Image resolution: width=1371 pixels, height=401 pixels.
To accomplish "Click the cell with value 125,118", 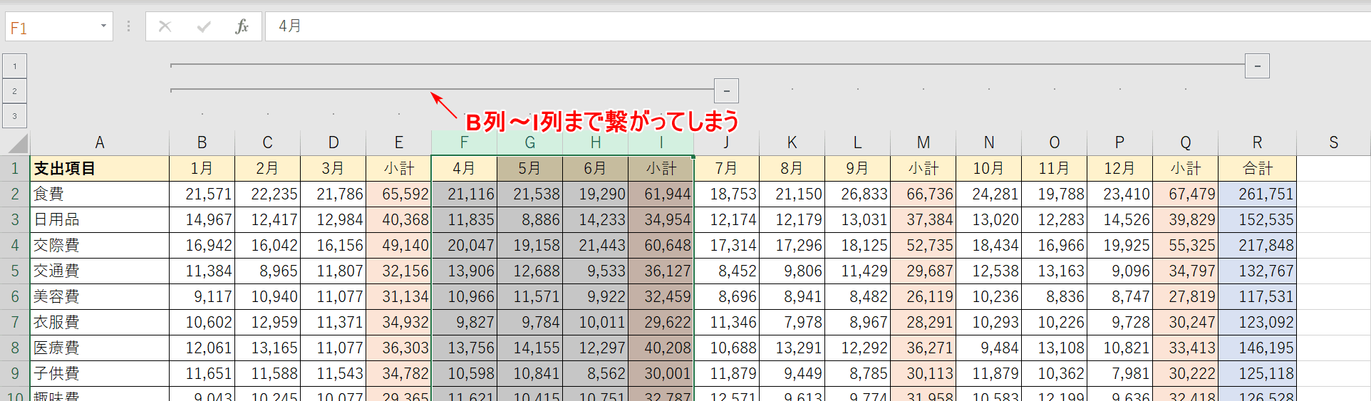I will click(x=1257, y=374).
